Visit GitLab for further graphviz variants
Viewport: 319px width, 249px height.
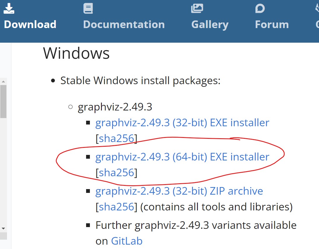(127, 241)
